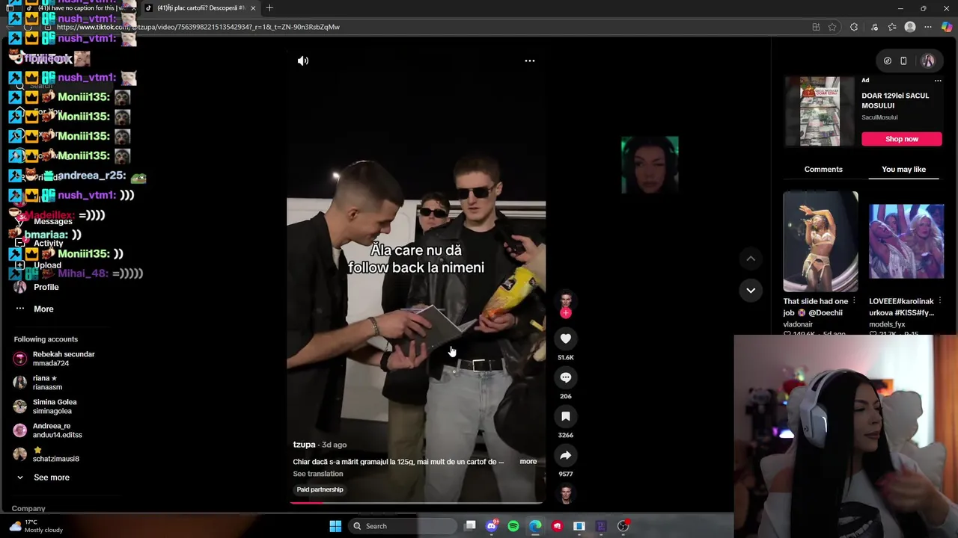This screenshot has height=538, width=958.
Task: Open Profile in TikTok sidebar
Action: 46,287
